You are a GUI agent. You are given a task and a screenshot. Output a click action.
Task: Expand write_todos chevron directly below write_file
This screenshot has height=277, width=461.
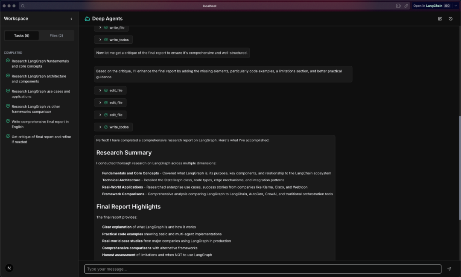(x=100, y=40)
